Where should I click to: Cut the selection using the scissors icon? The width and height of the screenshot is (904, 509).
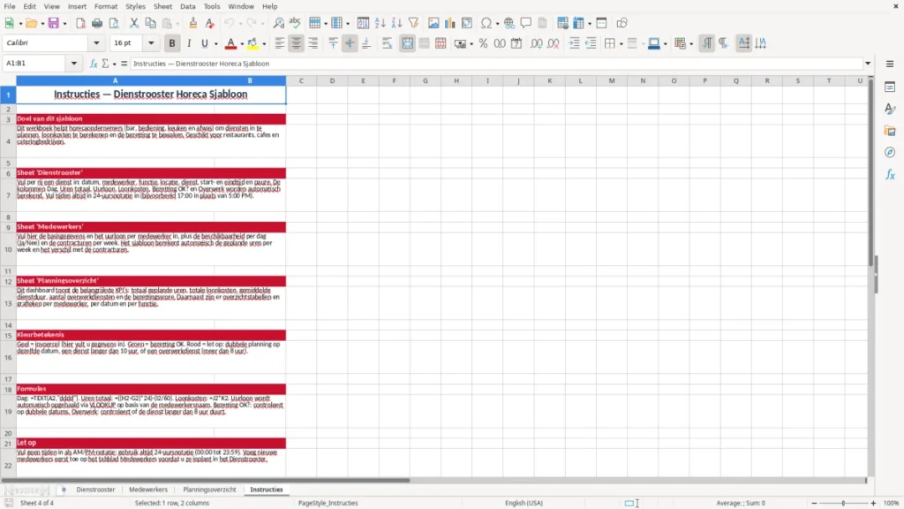(x=134, y=23)
